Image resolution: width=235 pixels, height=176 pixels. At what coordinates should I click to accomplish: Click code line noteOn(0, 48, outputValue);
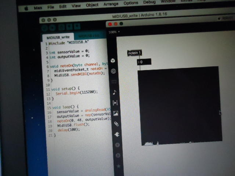pyautogui.click(x=84, y=120)
